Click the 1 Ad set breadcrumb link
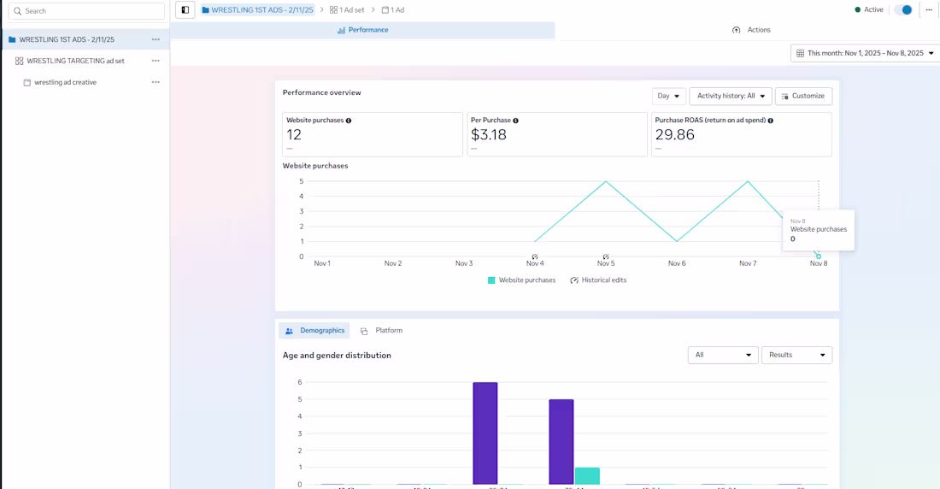Image resolution: width=940 pixels, height=489 pixels. pos(347,10)
